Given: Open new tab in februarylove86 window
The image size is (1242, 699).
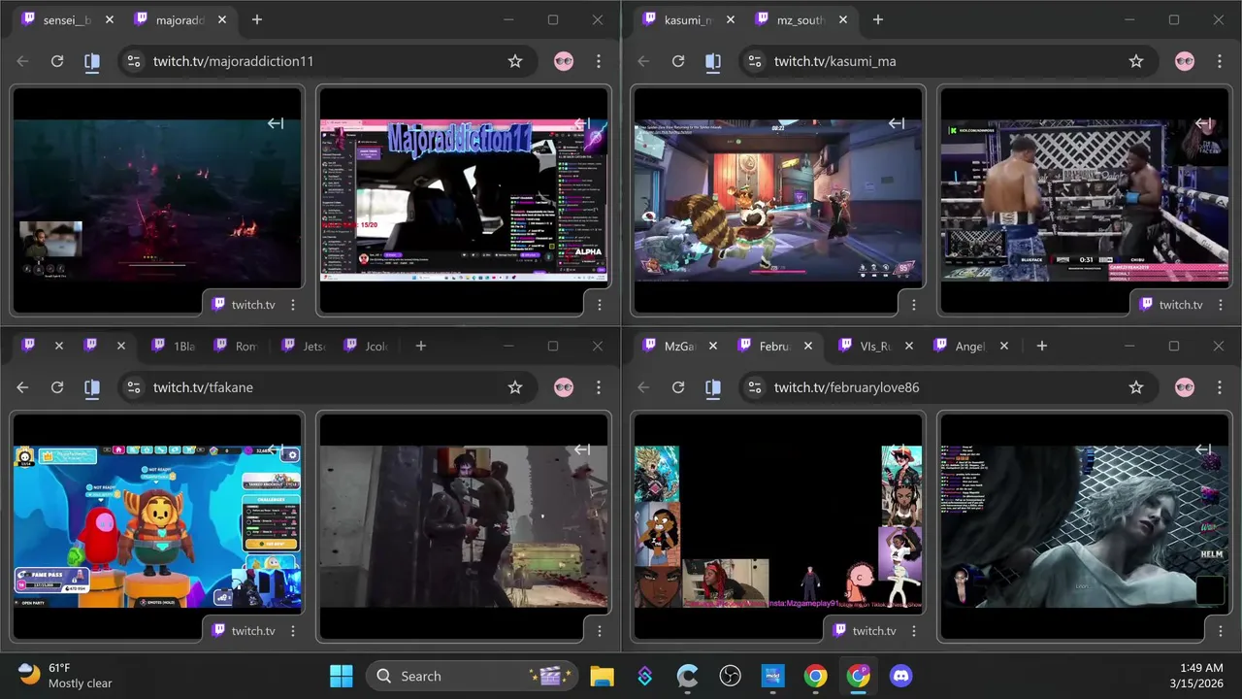Looking at the screenshot, I should [1041, 346].
